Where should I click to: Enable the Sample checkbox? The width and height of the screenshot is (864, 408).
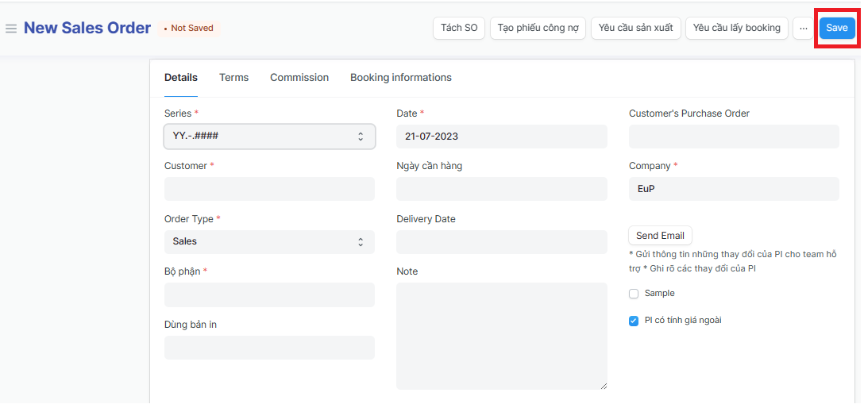pyautogui.click(x=634, y=294)
